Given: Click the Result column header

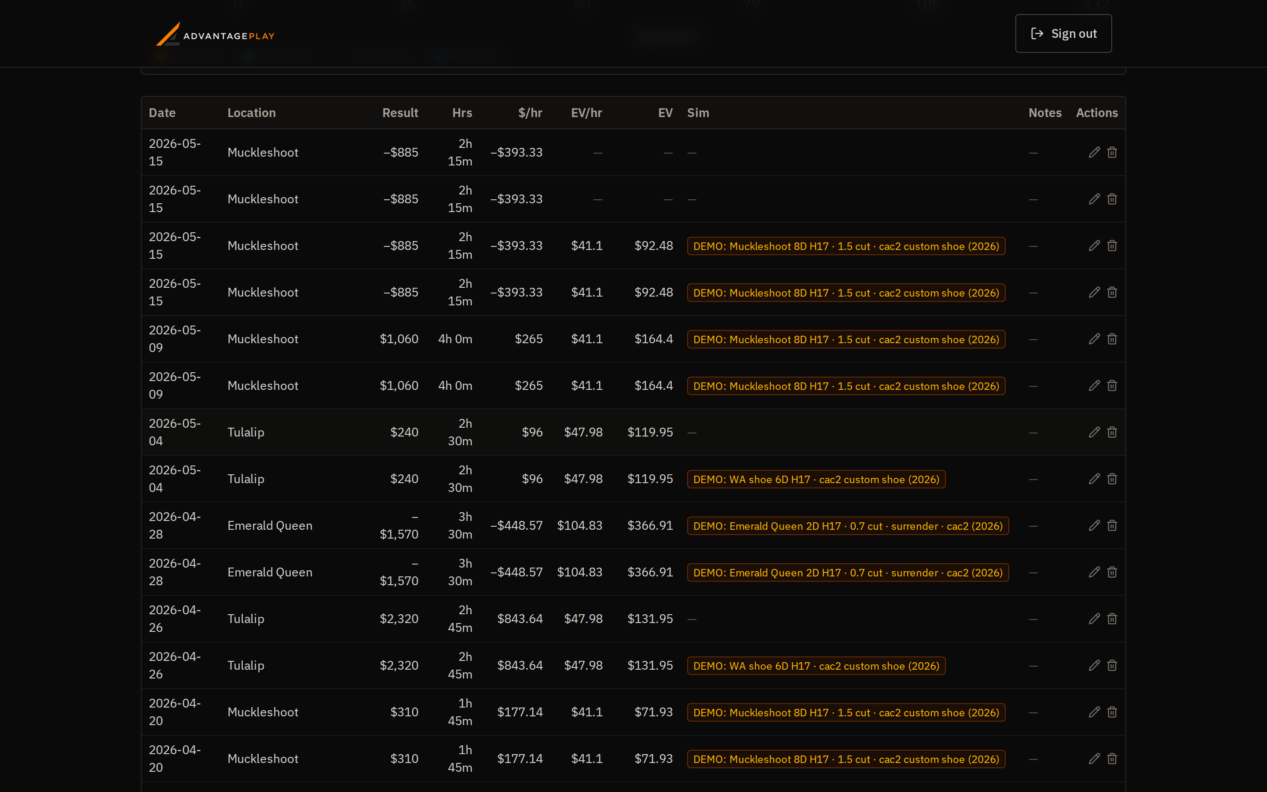Looking at the screenshot, I should tap(400, 113).
